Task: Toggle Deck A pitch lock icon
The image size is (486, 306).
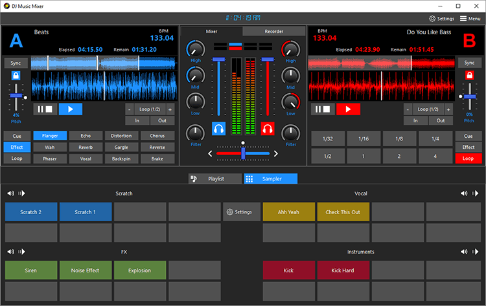Action: click(16, 76)
